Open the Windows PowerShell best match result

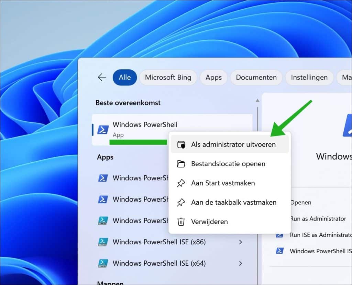tap(172, 130)
